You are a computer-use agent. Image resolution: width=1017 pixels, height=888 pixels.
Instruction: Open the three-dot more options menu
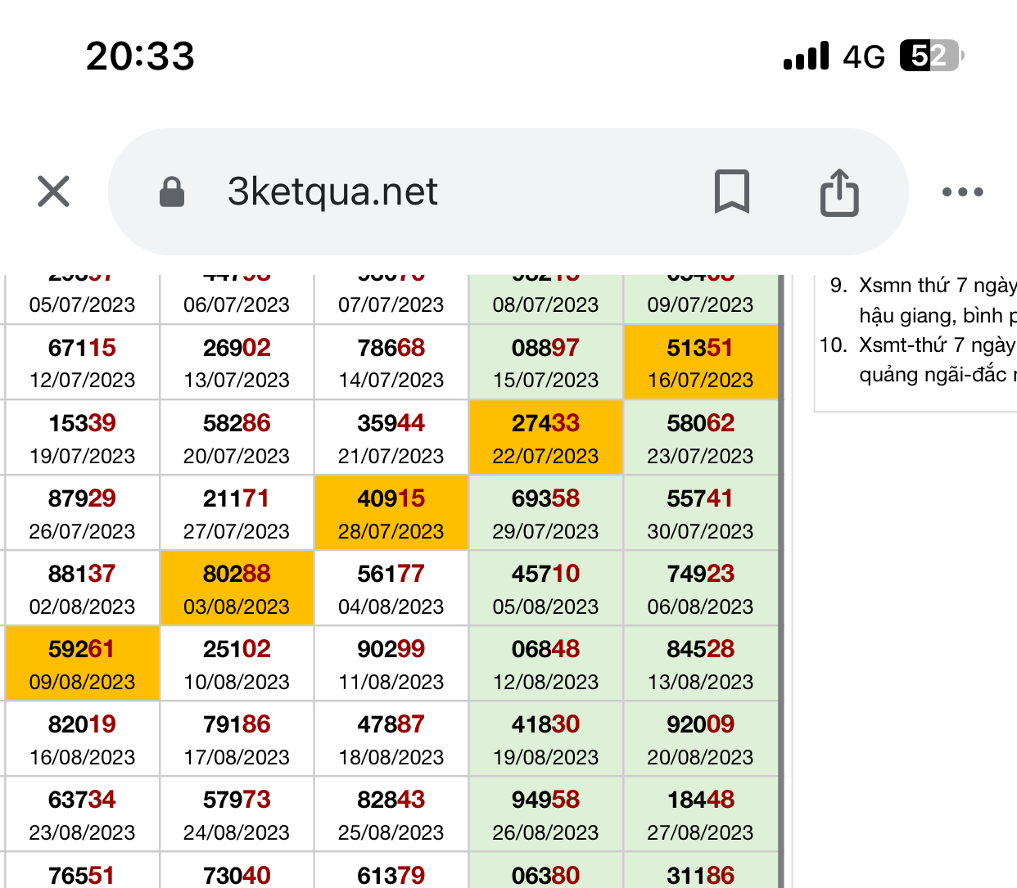coord(962,192)
